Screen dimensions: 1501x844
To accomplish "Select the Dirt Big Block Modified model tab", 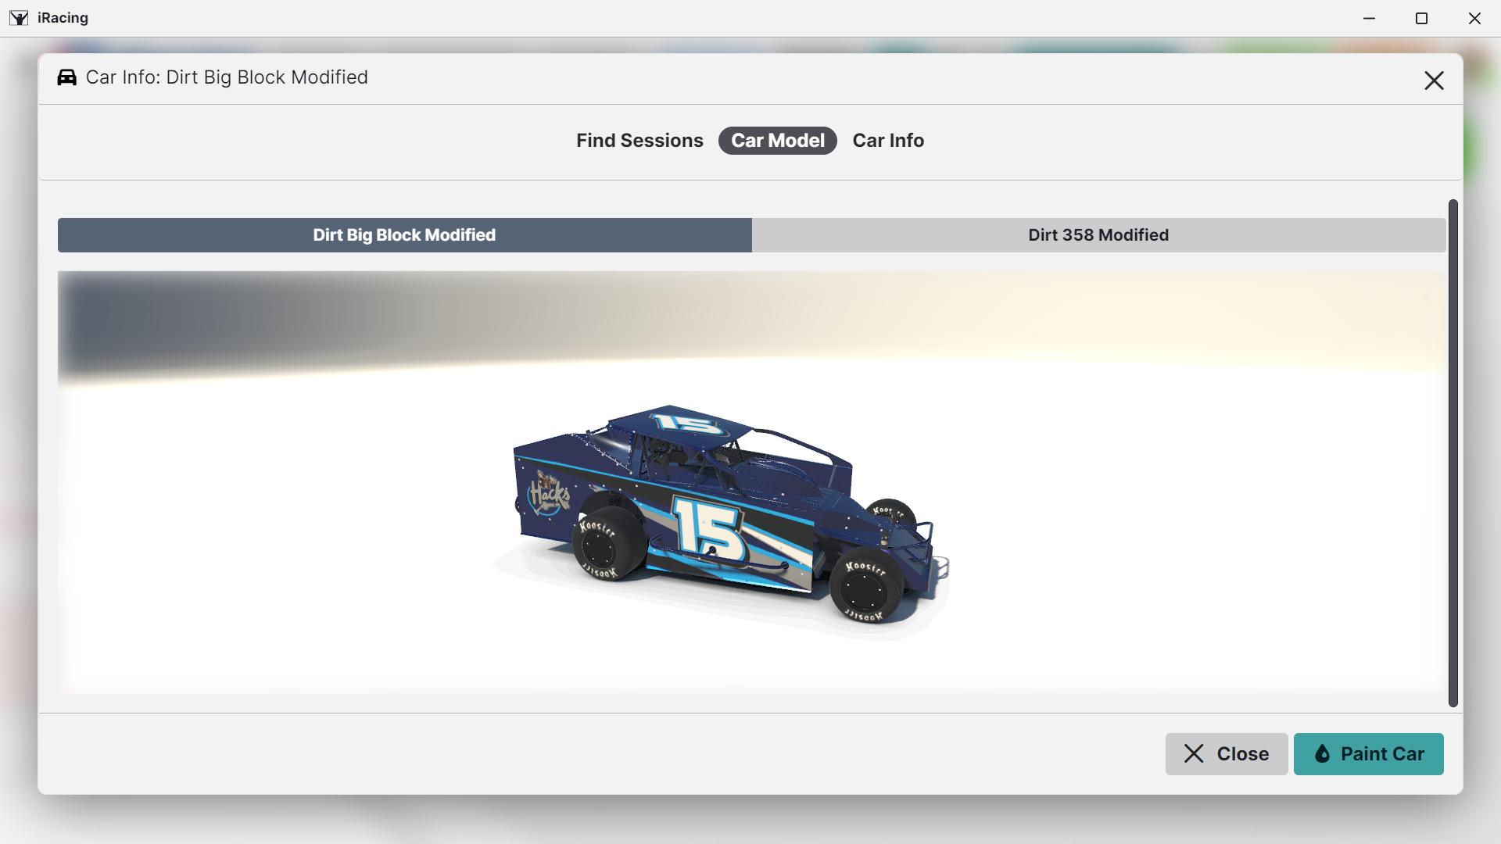I will point(404,234).
